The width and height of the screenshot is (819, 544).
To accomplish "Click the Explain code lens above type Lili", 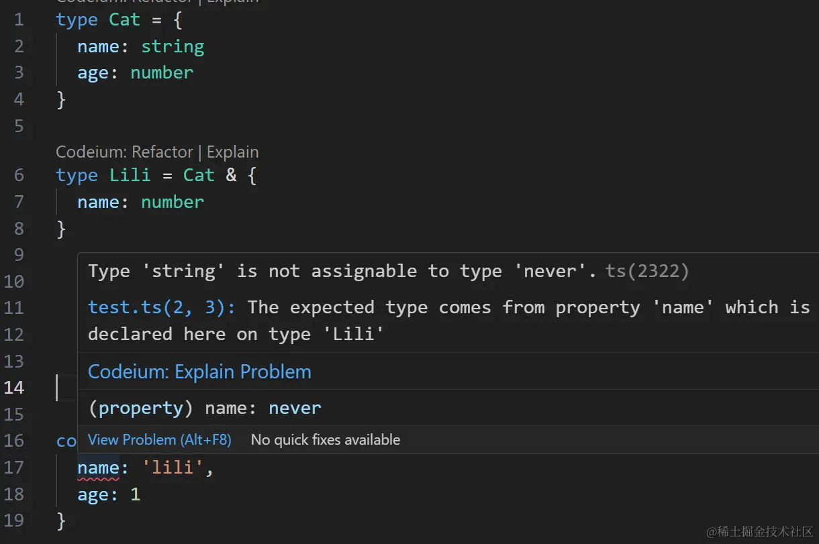I will tap(232, 152).
